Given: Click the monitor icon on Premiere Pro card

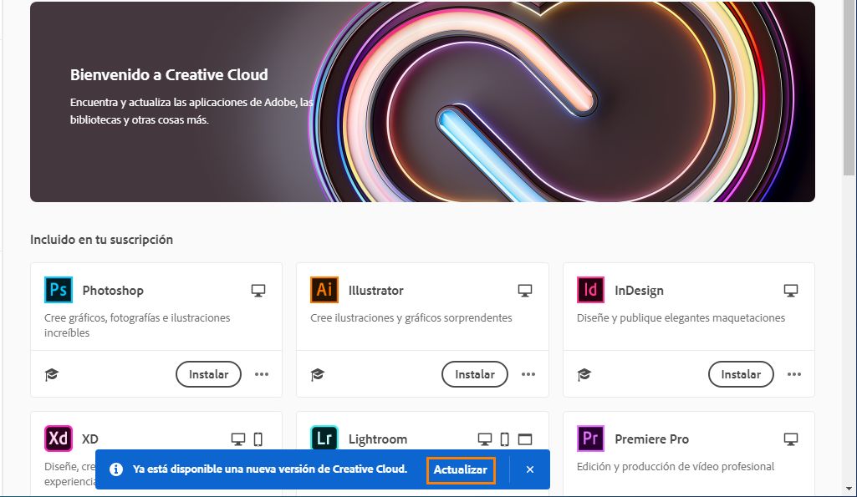Looking at the screenshot, I should pyautogui.click(x=789, y=438).
